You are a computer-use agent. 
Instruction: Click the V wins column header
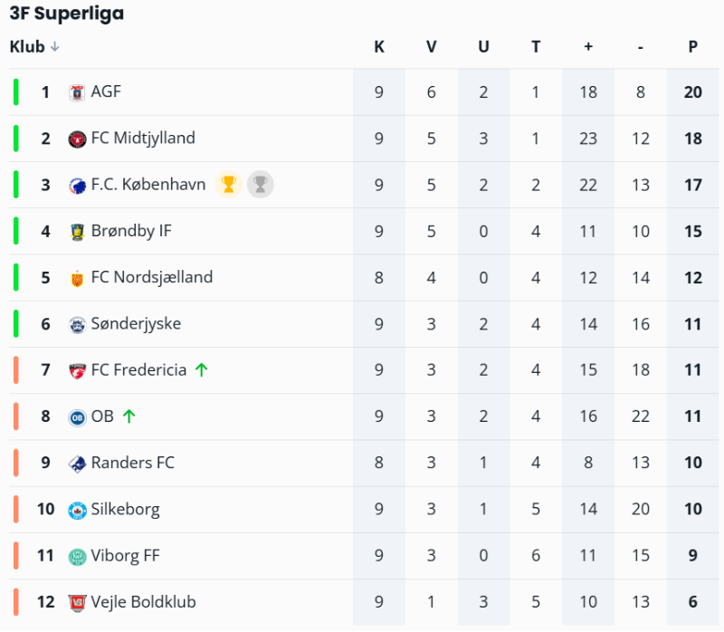pos(432,47)
